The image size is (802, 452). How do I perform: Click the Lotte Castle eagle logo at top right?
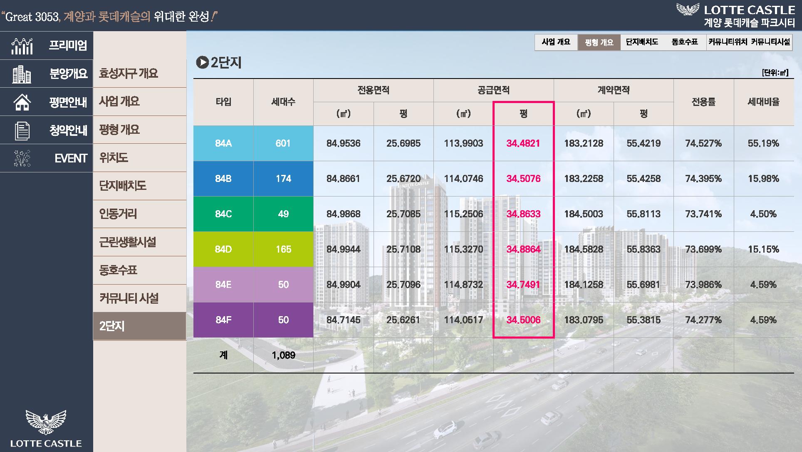click(x=688, y=9)
